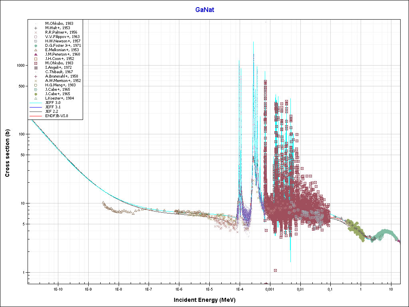Click the cyan JEFF 3.0 line sample
Image resolution: width=409 pixels, height=307 pixels.
36,103
